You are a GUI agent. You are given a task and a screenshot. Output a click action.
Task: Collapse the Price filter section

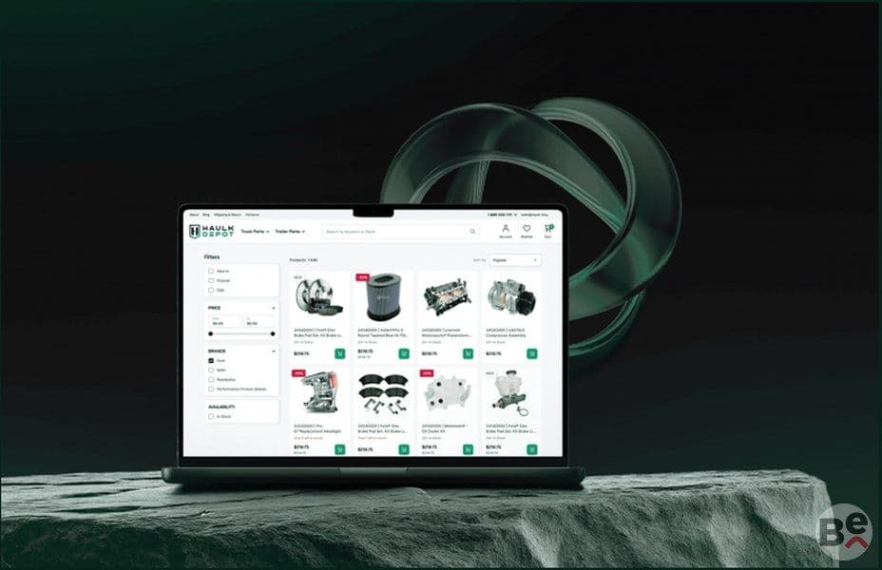pos(274,308)
